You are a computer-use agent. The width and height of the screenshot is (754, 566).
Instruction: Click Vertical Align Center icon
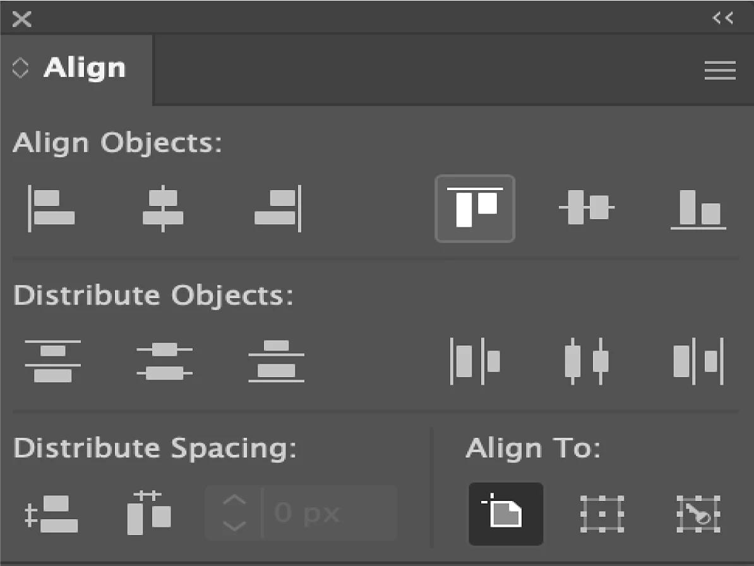coord(587,208)
